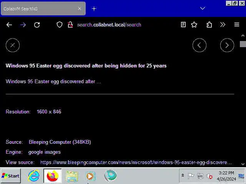The image size is (246, 184).
Task: Open the insecure connection lock icon
Action: [x=70, y=25]
